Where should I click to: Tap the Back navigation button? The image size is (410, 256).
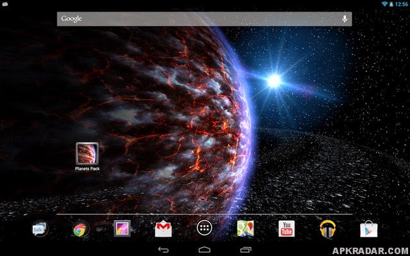pos(164,250)
